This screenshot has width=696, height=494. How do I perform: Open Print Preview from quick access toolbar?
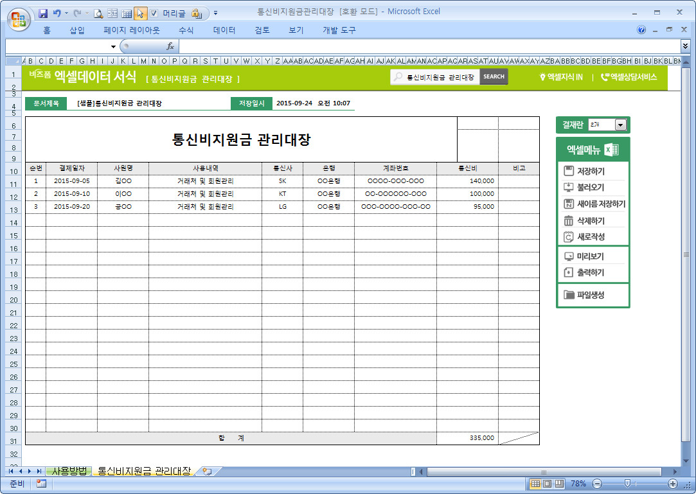pos(98,13)
